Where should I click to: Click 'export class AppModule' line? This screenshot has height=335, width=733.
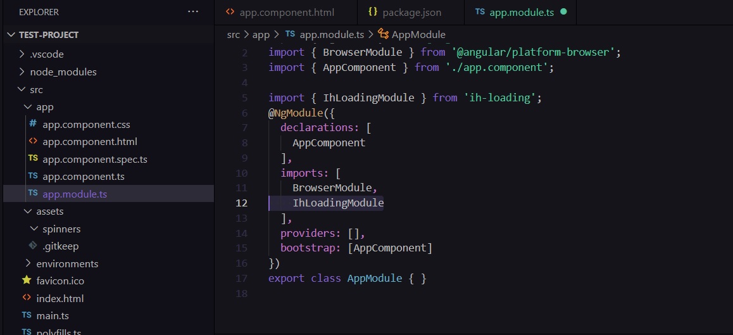pos(348,279)
